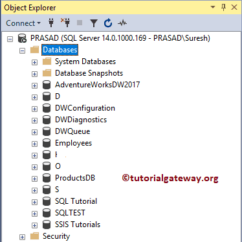Image resolution: width=242 pixels, height=242 pixels.
Task: Toggle Auto Hide pin icon
Action: 224,7
